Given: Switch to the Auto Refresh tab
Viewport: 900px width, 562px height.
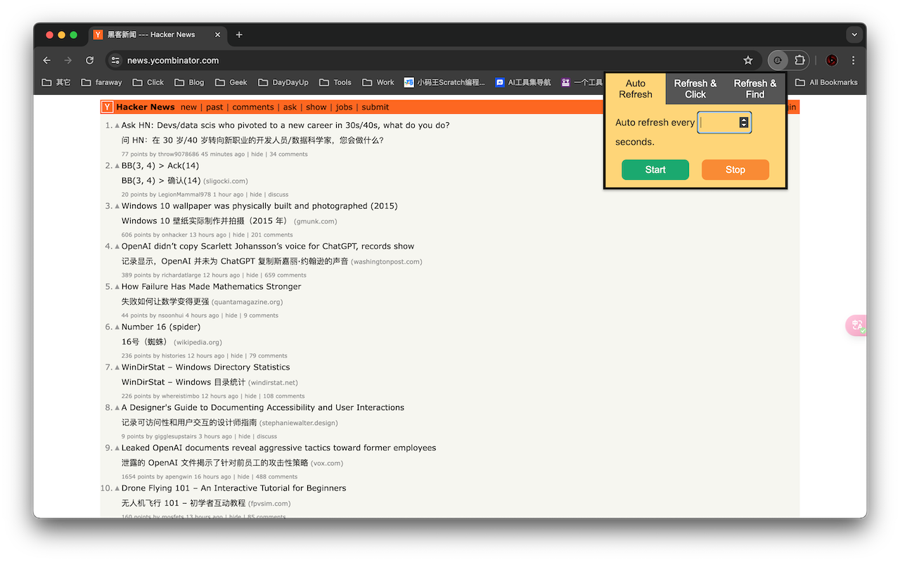Looking at the screenshot, I should coord(636,89).
